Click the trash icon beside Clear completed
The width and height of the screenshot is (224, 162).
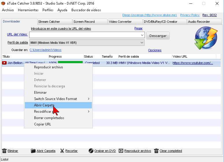click(x=156, y=151)
